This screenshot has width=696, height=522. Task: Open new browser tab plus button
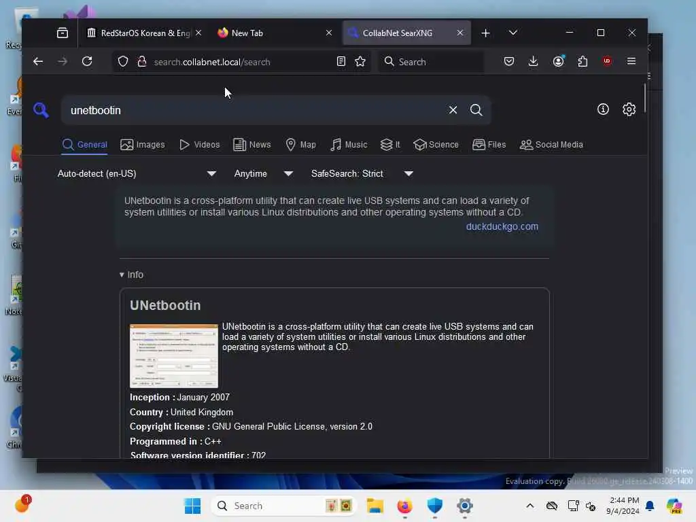pos(485,33)
